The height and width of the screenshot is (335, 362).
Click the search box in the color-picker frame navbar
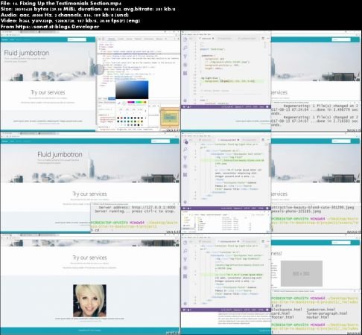(x=77, y=39)
